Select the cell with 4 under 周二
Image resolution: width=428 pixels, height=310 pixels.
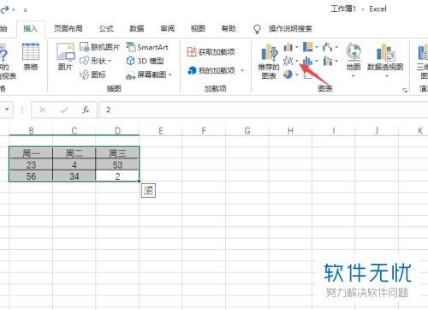[x=74, y=164]
